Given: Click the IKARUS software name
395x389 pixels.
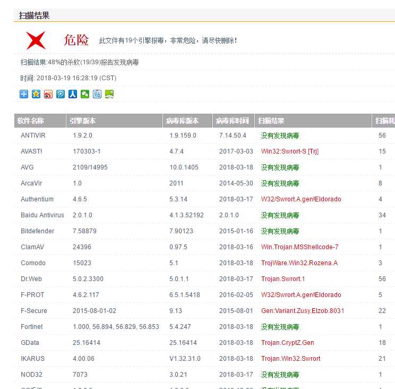Looking at the screenshot, I should click(32, 359).
